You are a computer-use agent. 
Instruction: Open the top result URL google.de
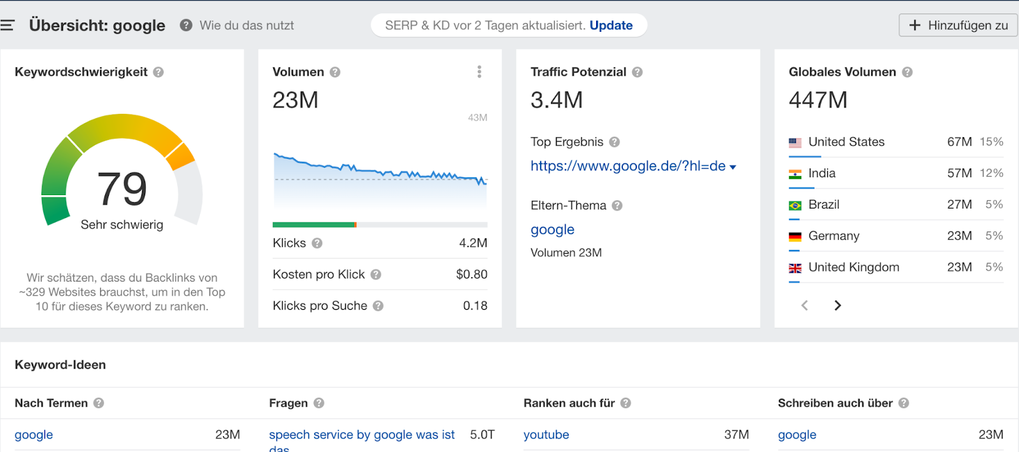(628, 167)
